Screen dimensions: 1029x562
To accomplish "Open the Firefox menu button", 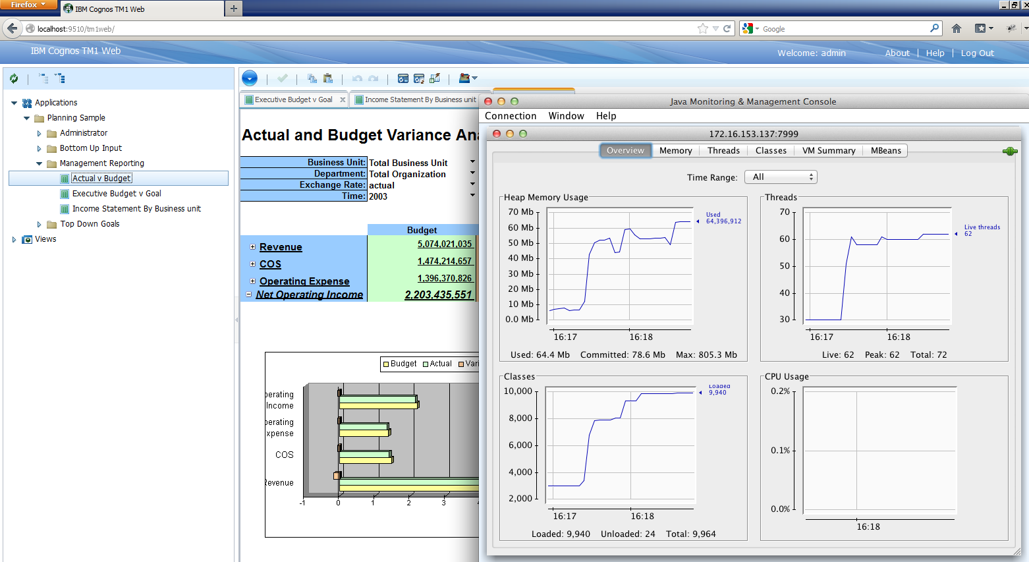I will point(28,5).
